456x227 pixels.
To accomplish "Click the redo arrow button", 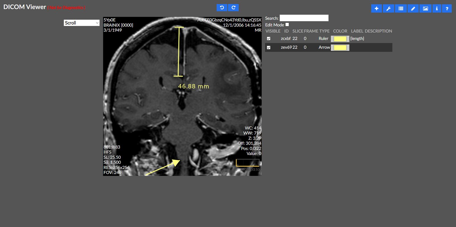I will [233, 8].
